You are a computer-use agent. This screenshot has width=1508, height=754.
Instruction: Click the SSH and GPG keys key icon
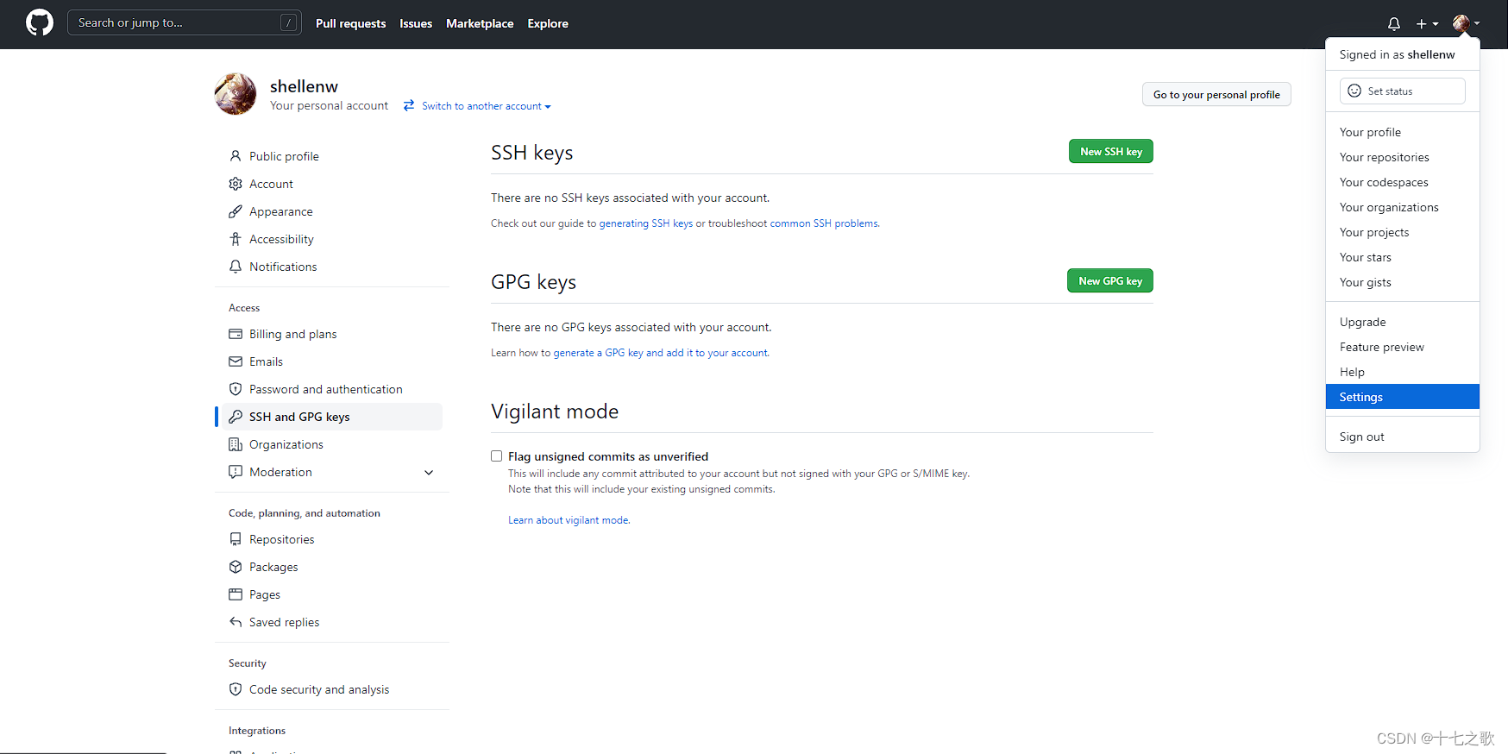(236, 417)
